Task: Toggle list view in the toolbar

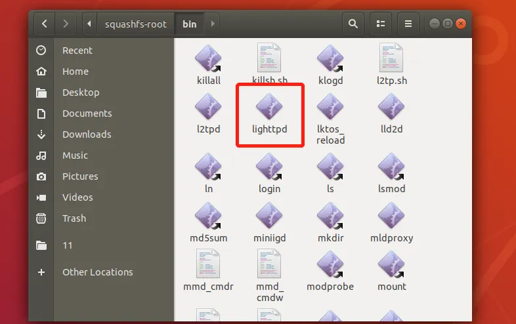Action: coord(380,24)
